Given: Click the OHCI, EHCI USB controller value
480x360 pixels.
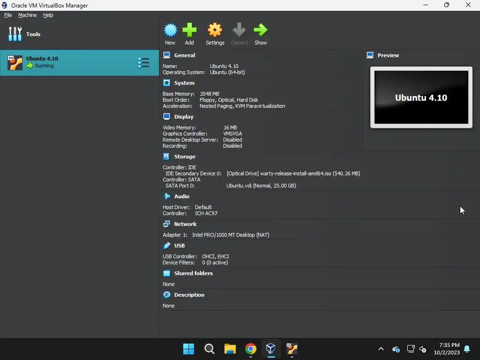Looking at the screenshot, I should pyautogui.click(x=216, y=256).
